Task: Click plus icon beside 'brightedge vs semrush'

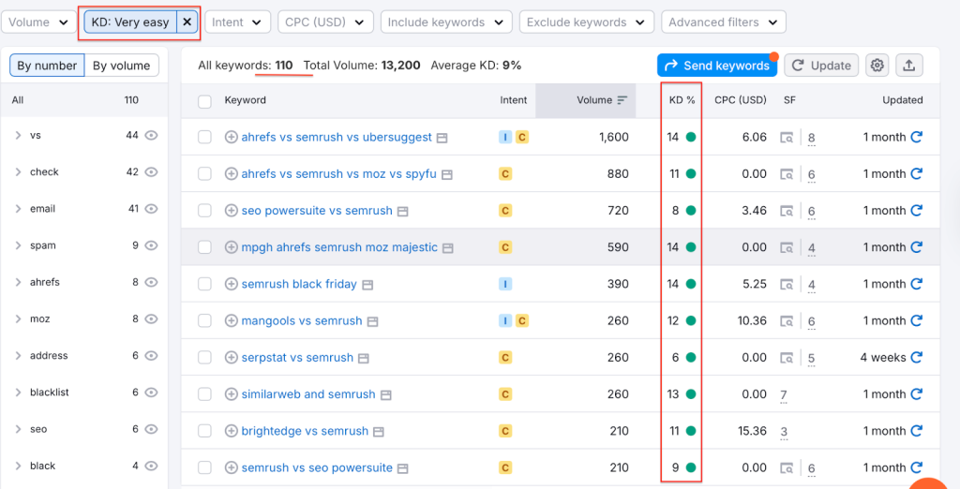Action: tap(232, 431)
